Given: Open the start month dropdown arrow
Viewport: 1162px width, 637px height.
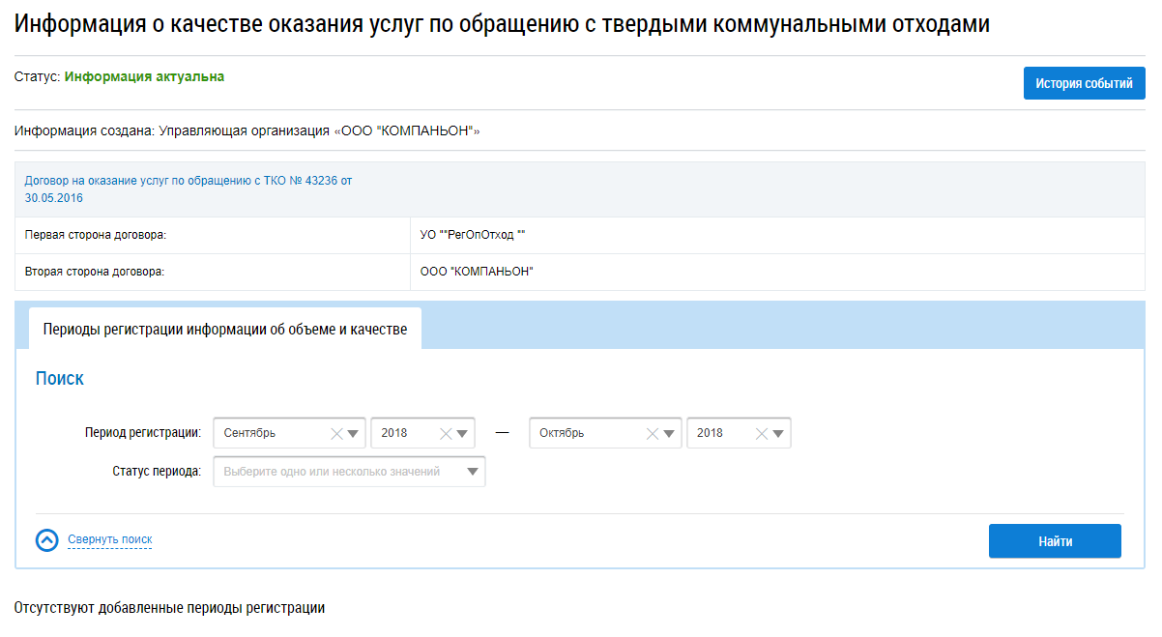Looking at the screenshot, I should [x=354, y=434].
